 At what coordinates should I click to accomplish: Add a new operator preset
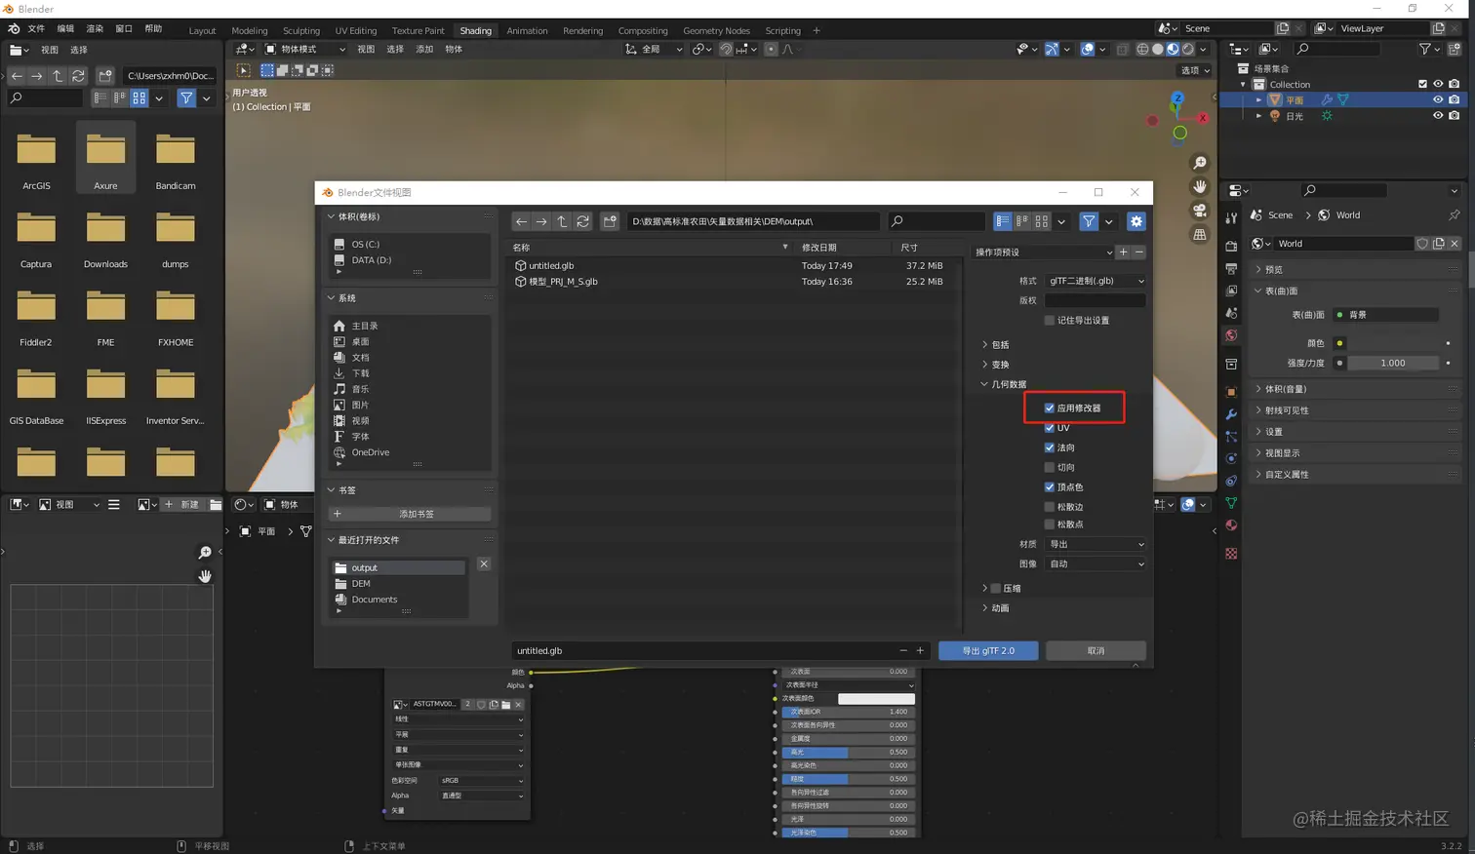(1123, 252)
